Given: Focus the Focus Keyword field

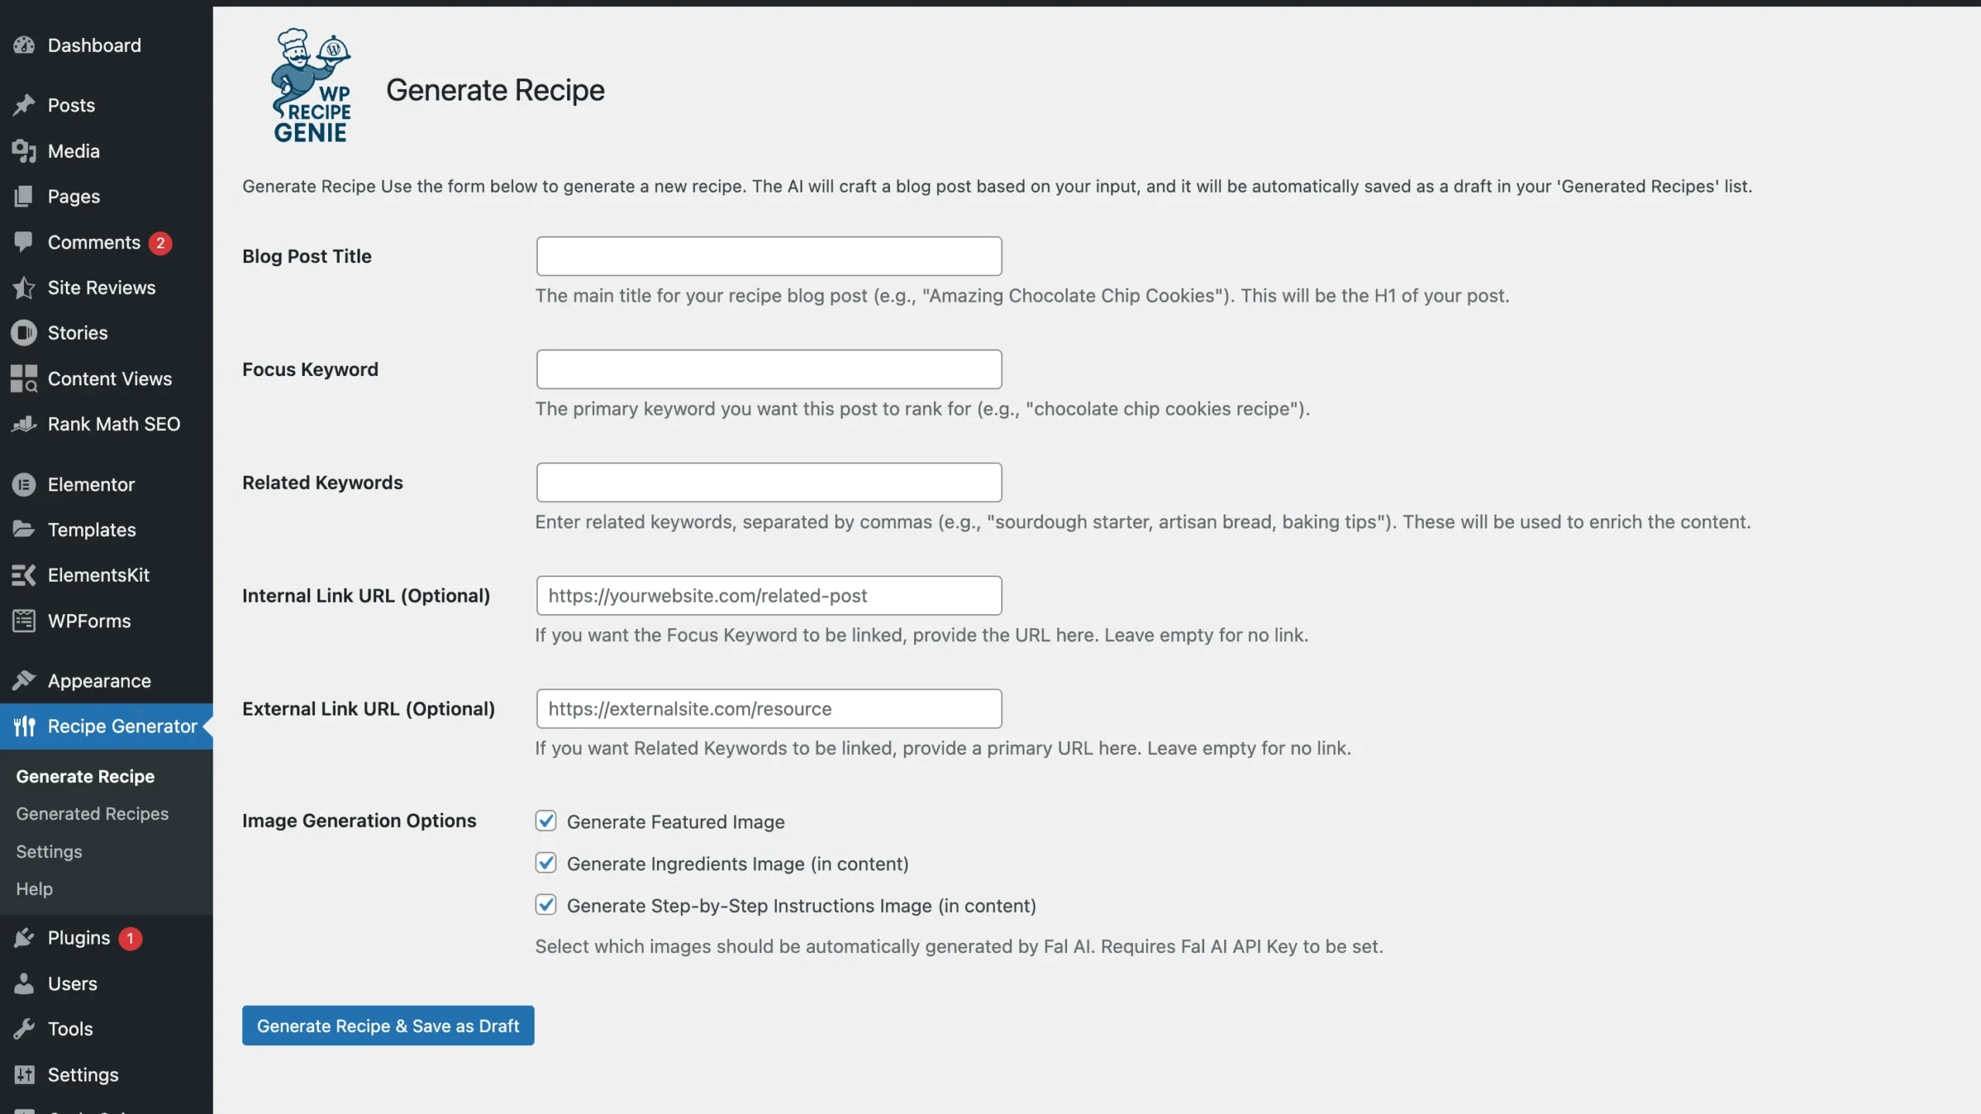Looking at the screenshot, I should [x=768, y=369].
